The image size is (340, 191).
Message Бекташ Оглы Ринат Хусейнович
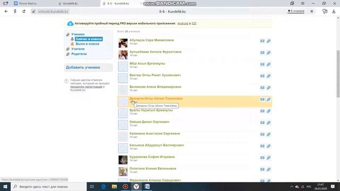tap(262, 76)
